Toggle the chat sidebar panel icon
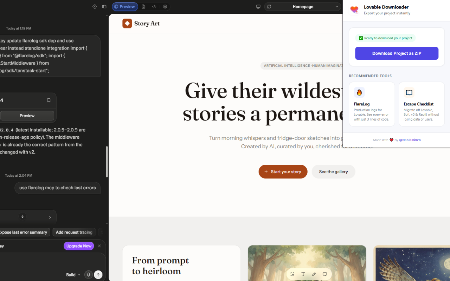Viewport: 450px width, 281px height. click(x=104, y=7)
